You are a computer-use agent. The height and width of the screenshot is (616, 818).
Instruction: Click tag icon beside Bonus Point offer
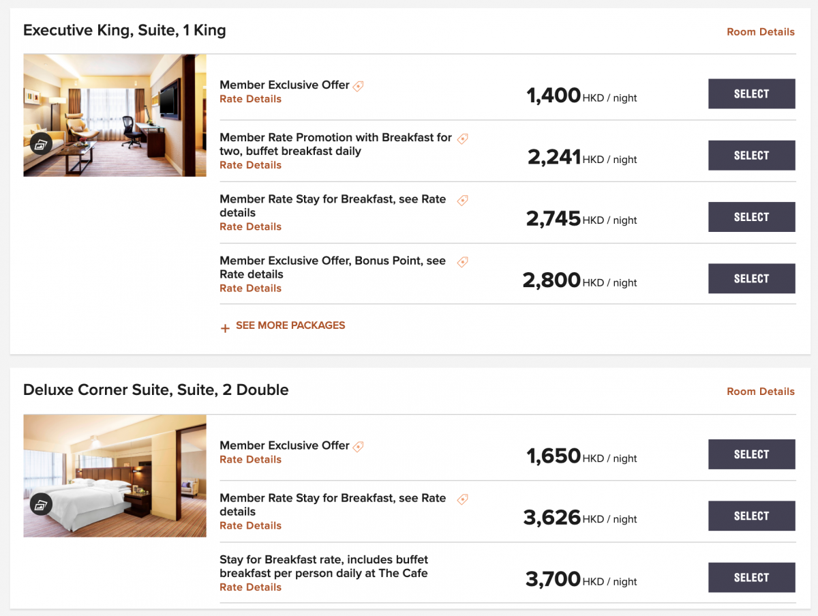point(463,262)
